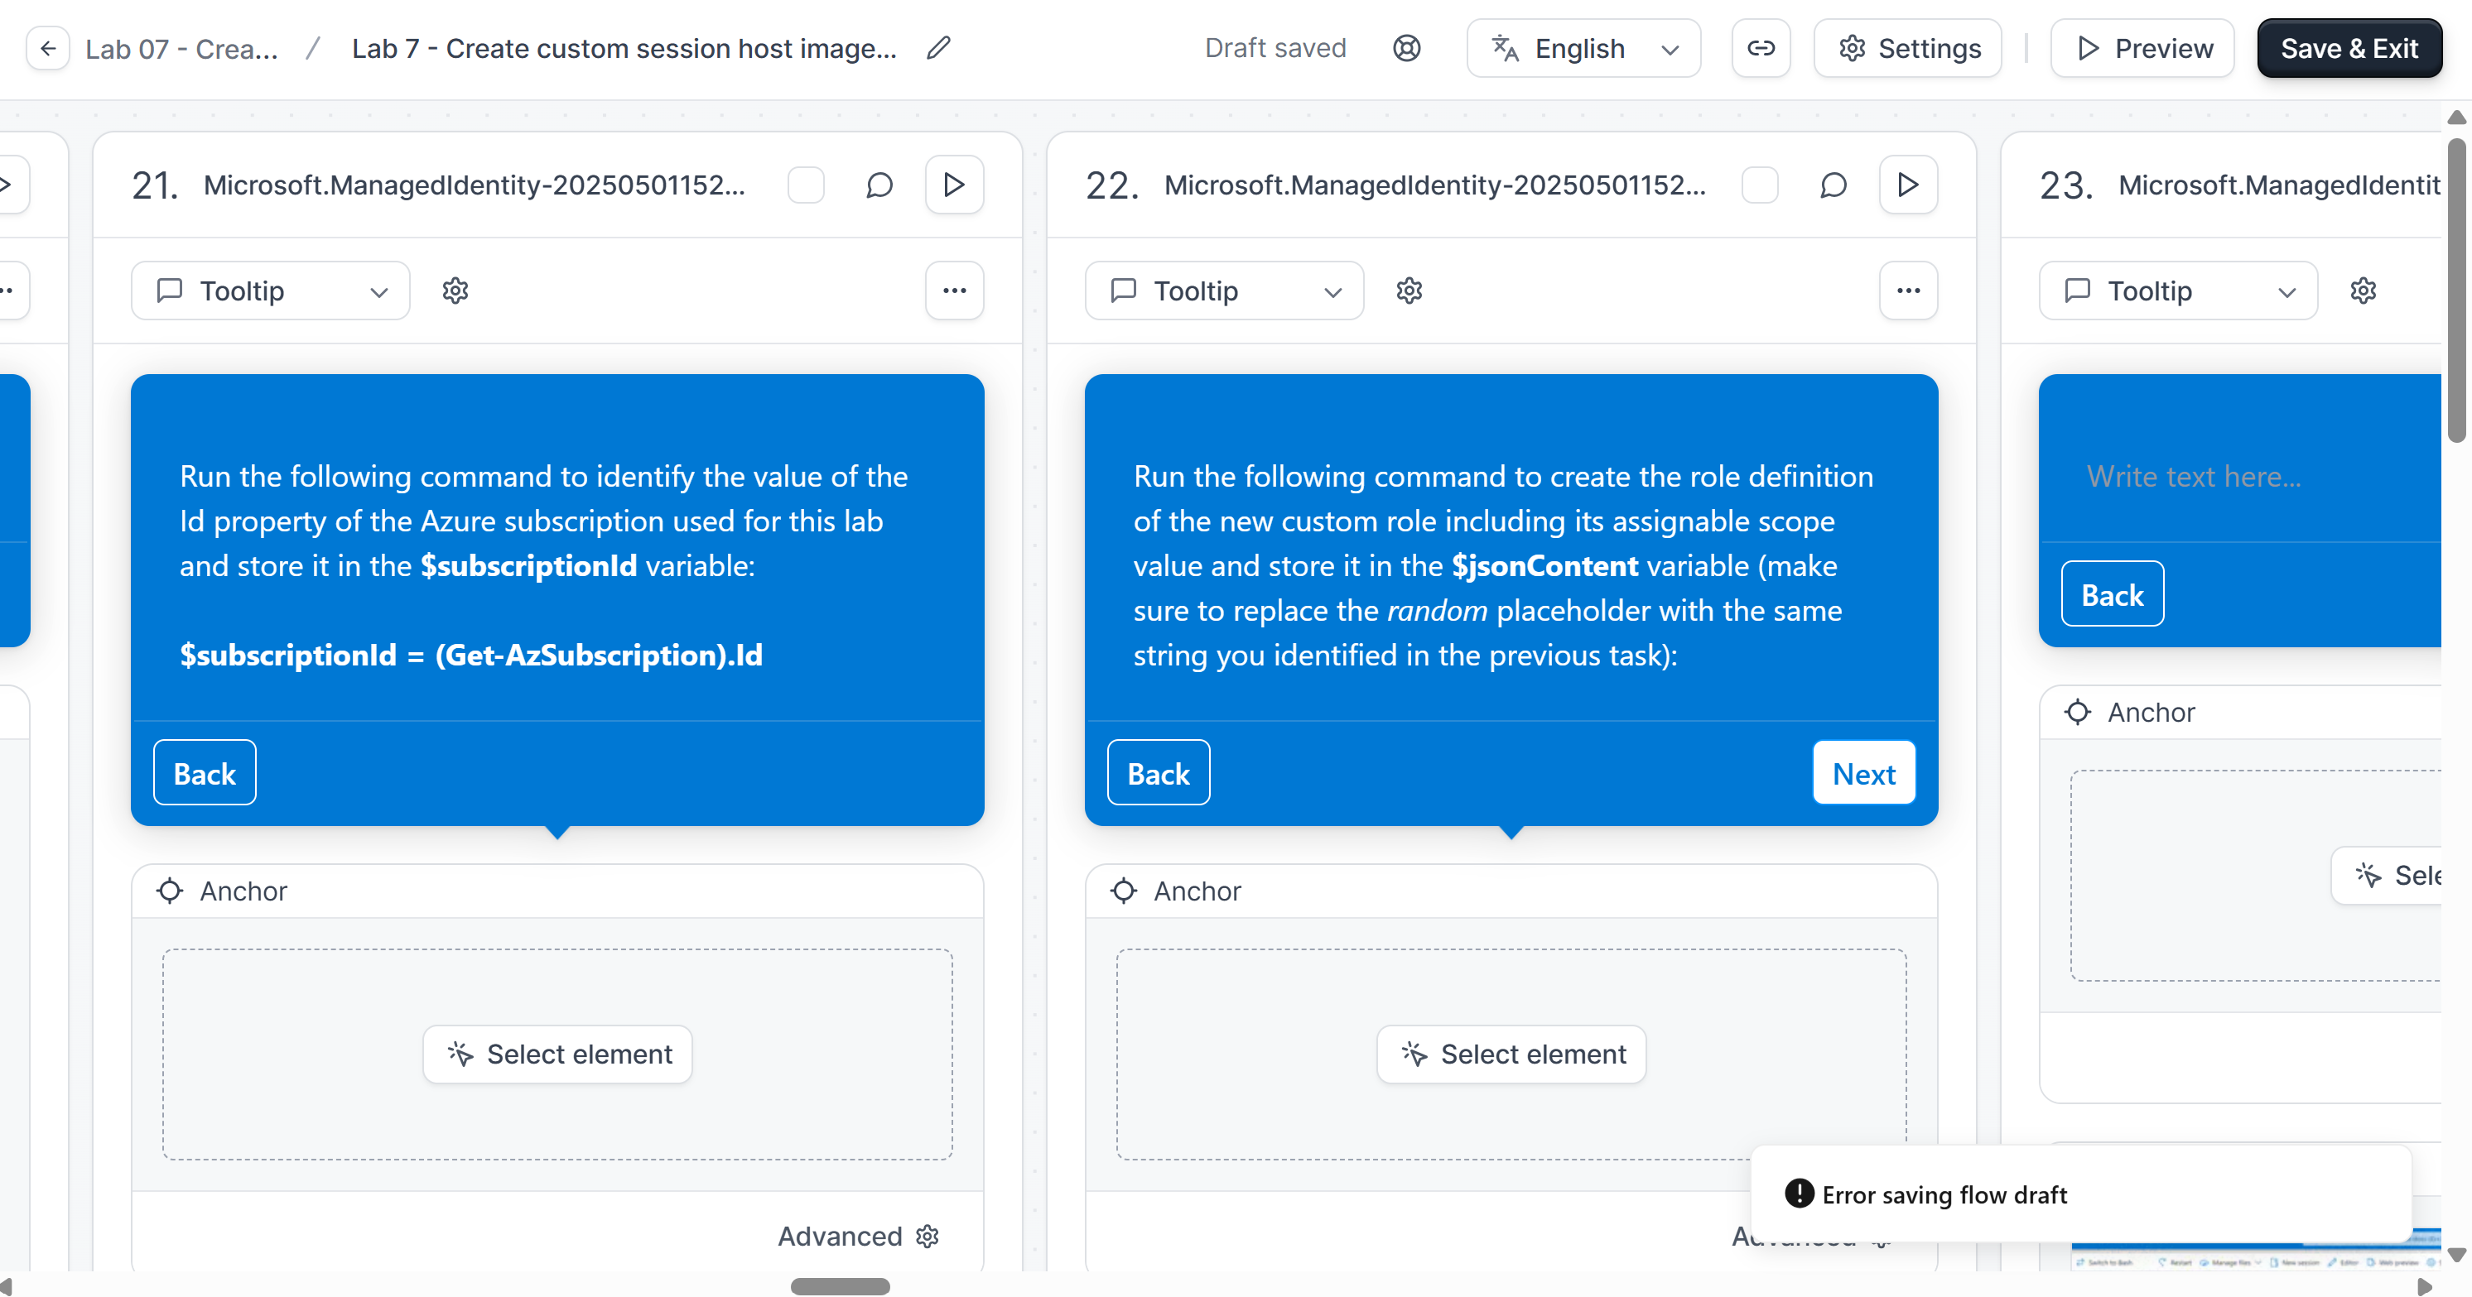The width and height of the screenshot is (2472, 1297).
Task: Open step 21 tooltip settings gear
Action: (x=455, y=291)
